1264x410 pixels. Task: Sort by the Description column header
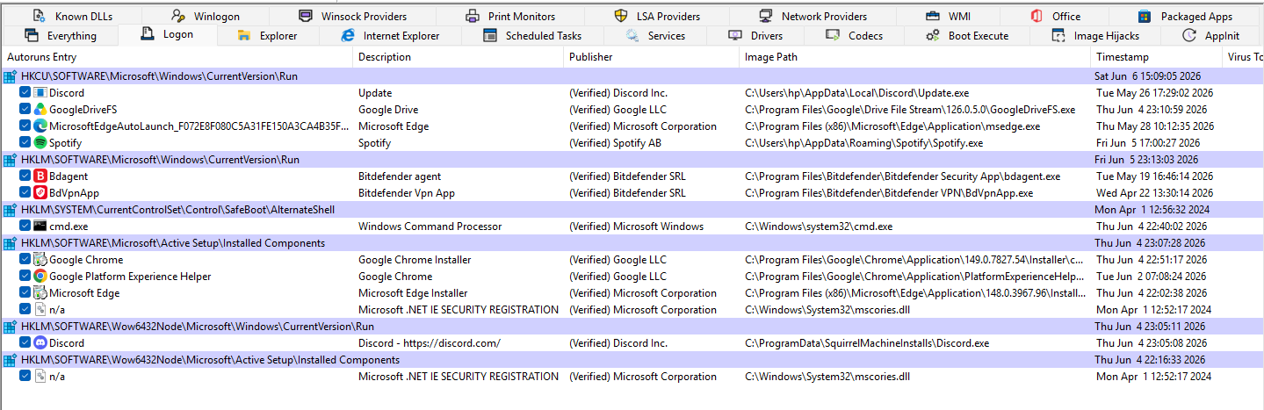coord(458,57)
